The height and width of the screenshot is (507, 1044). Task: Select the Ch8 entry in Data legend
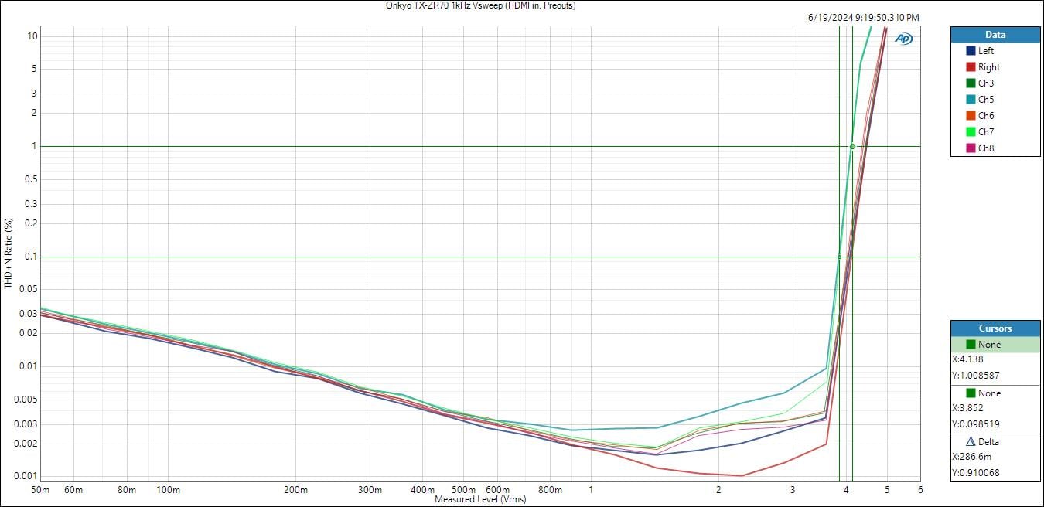pos(986,148)
